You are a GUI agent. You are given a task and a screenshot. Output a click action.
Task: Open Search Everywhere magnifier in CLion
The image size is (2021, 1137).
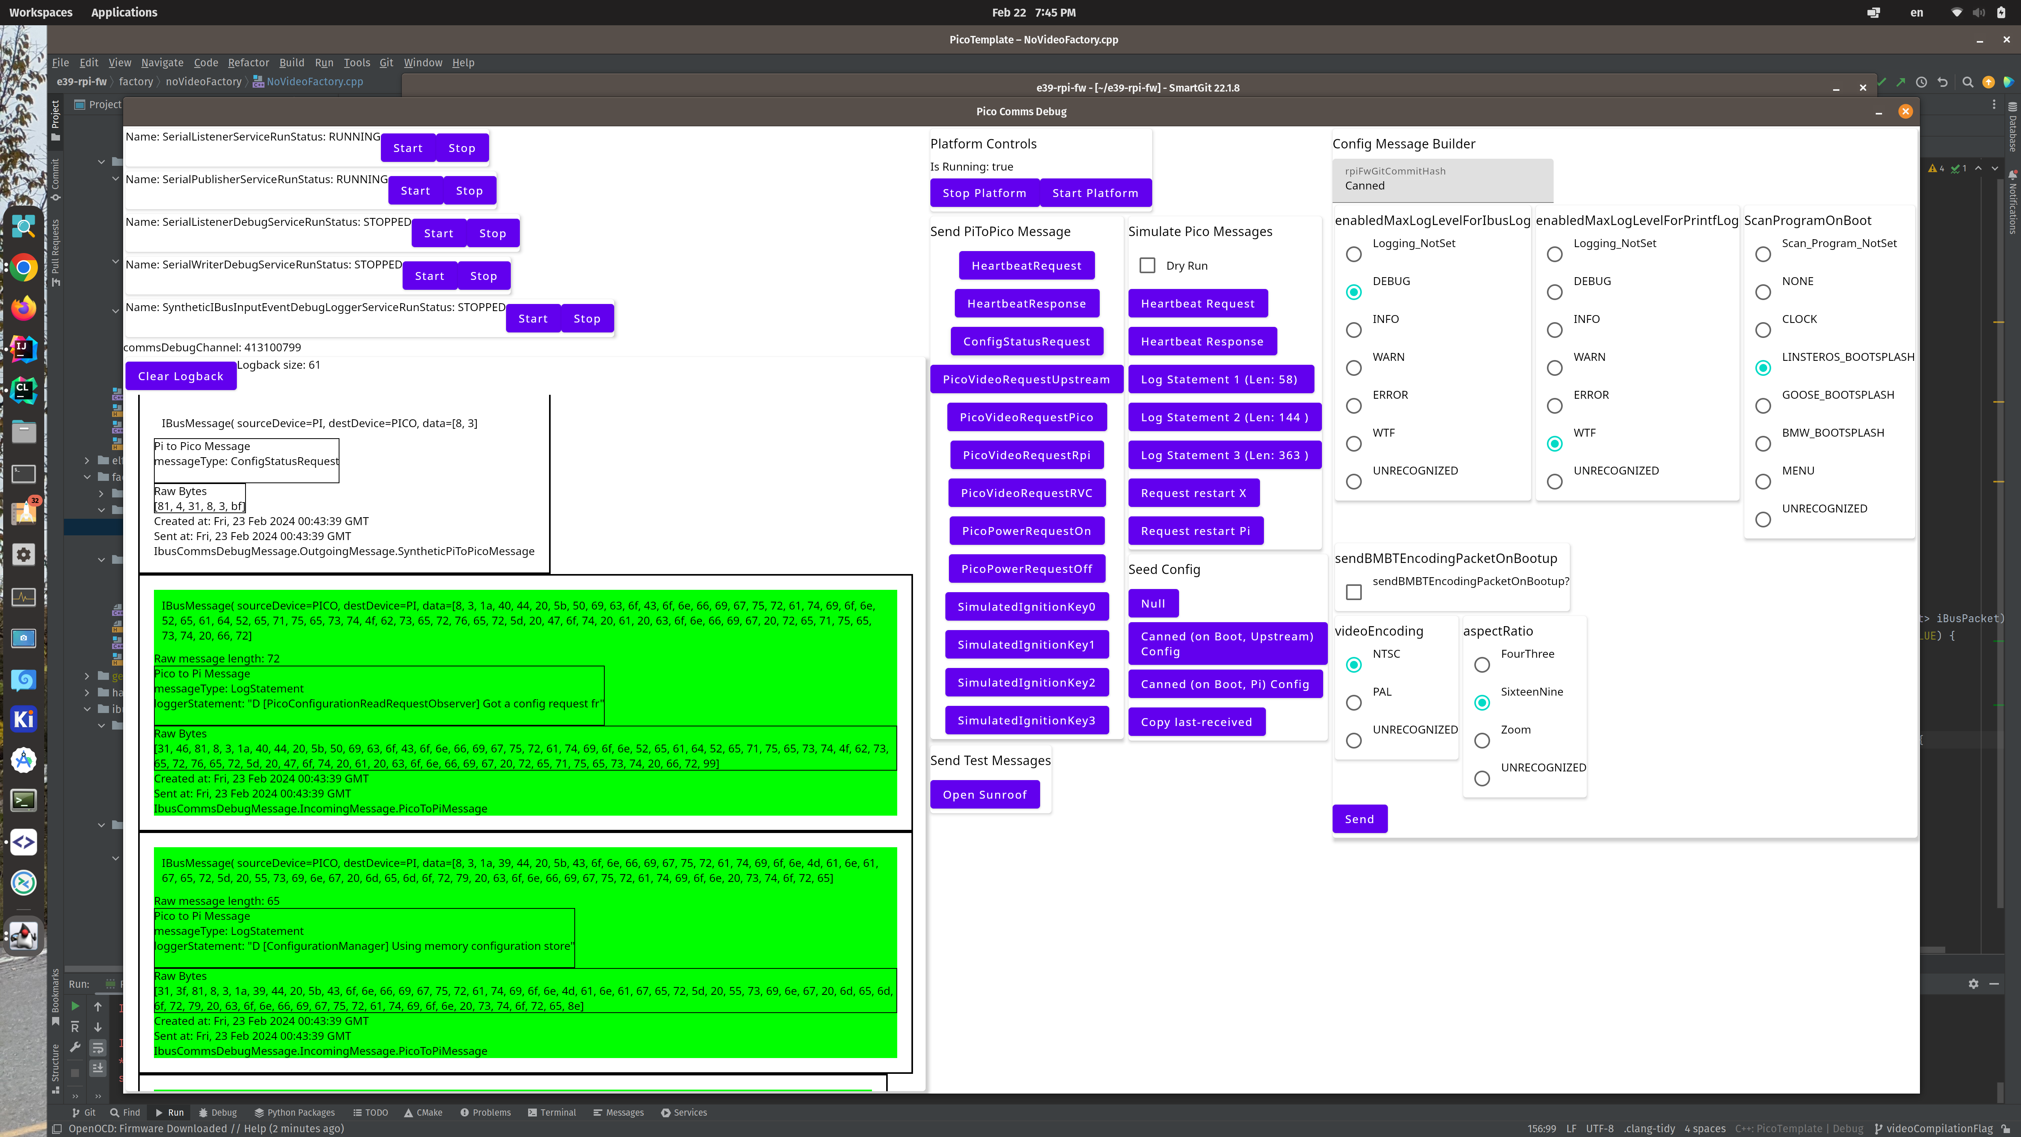tap(1968, 82)
